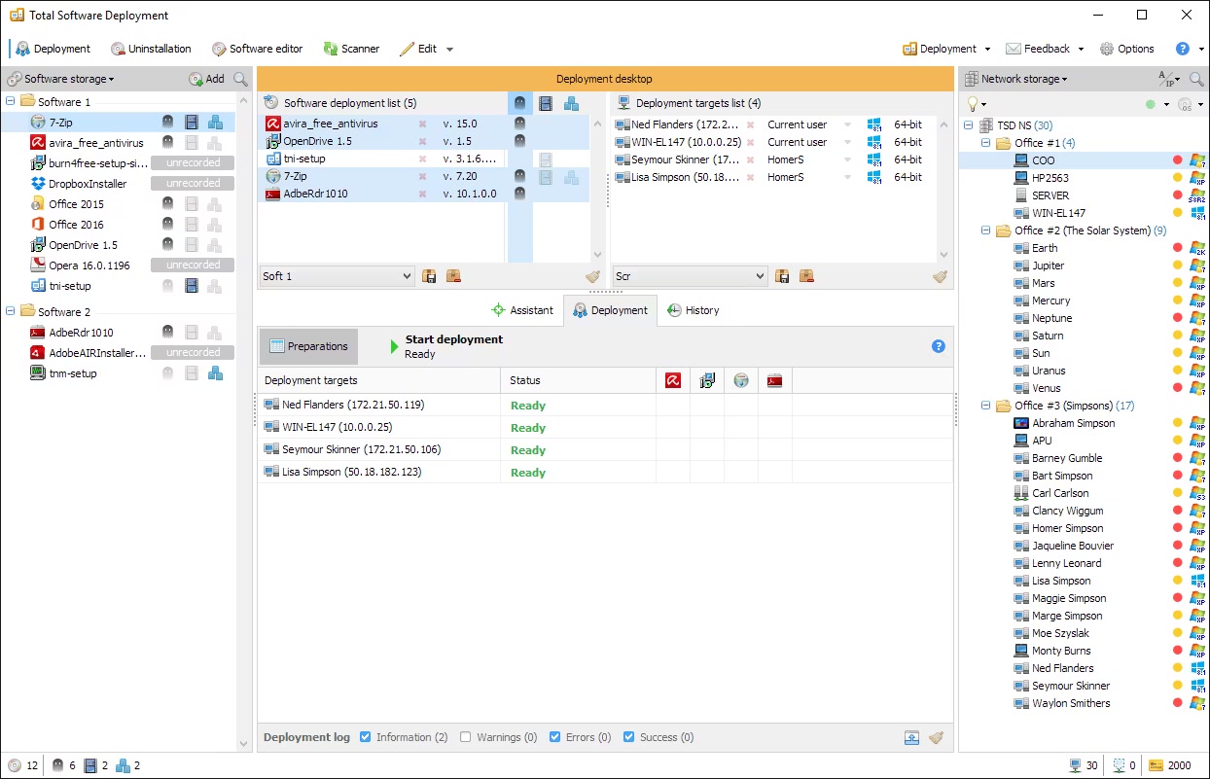Select Homer Simpson in the network tree
This screenshot has height=779, width=1210.
tap(1067, 528)
